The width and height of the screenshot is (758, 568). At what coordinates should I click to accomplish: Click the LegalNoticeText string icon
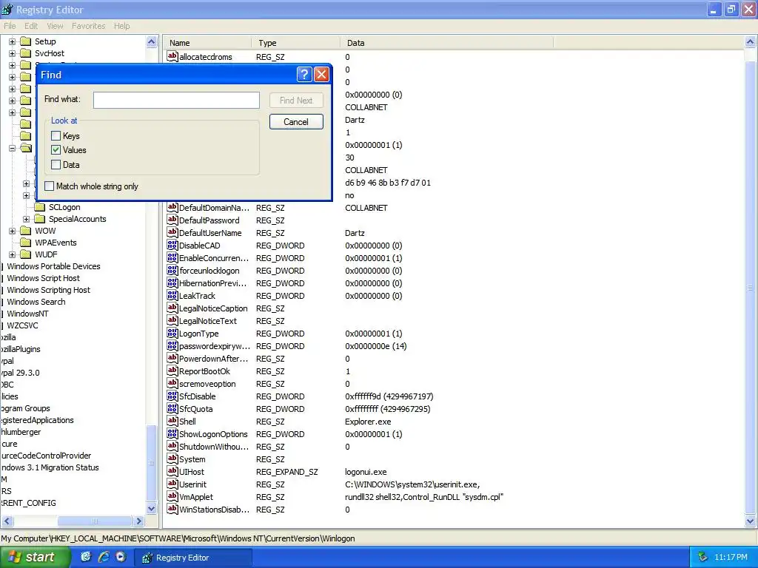(x=172, y=320)
